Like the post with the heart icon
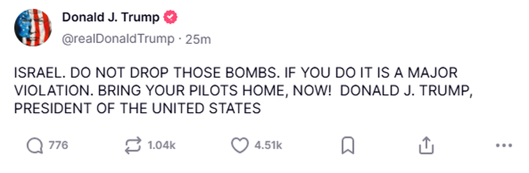 point(240,145)
